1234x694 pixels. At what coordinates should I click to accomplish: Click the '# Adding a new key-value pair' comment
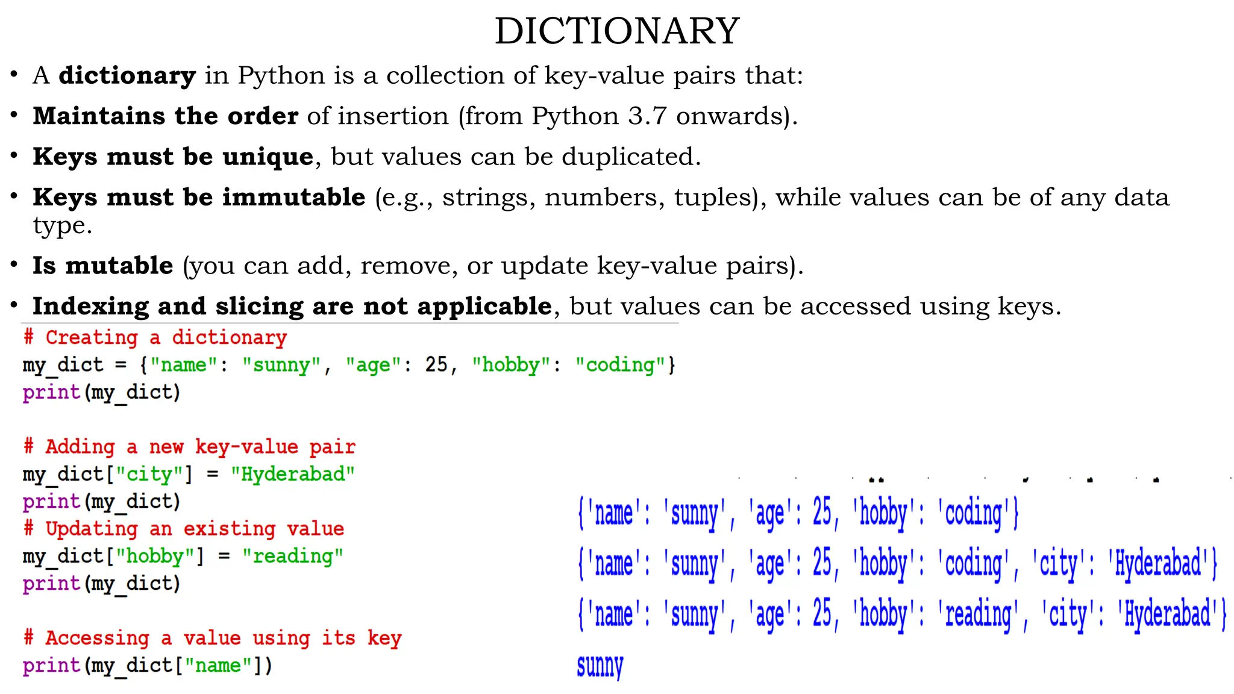[189, 447]
